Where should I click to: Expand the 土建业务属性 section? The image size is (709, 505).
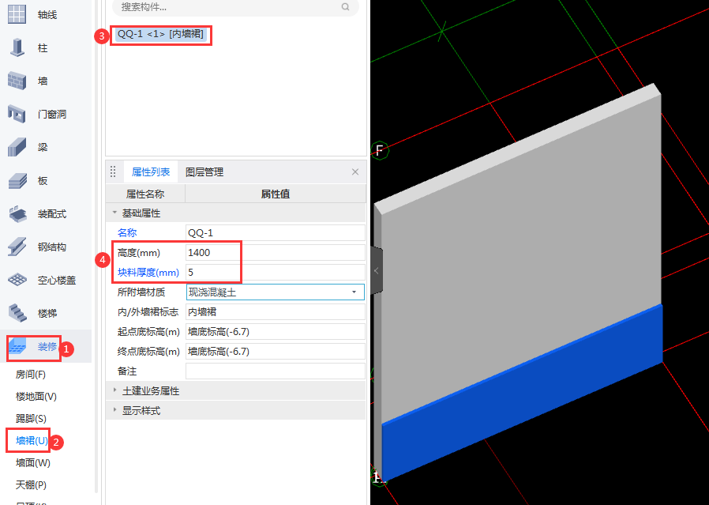pyautogui.click(x=114, y=390)
